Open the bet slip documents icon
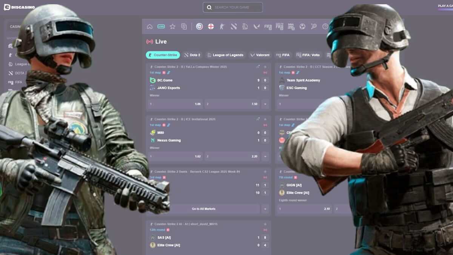The height and width of the screenshot is (255, 453). (x=184, y=26)
